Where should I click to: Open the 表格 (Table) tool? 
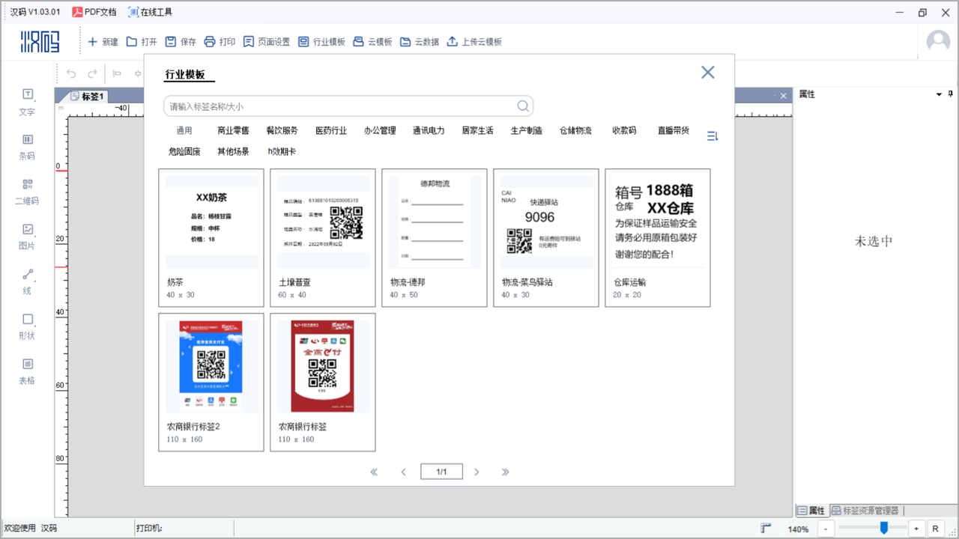coord(27,372)
